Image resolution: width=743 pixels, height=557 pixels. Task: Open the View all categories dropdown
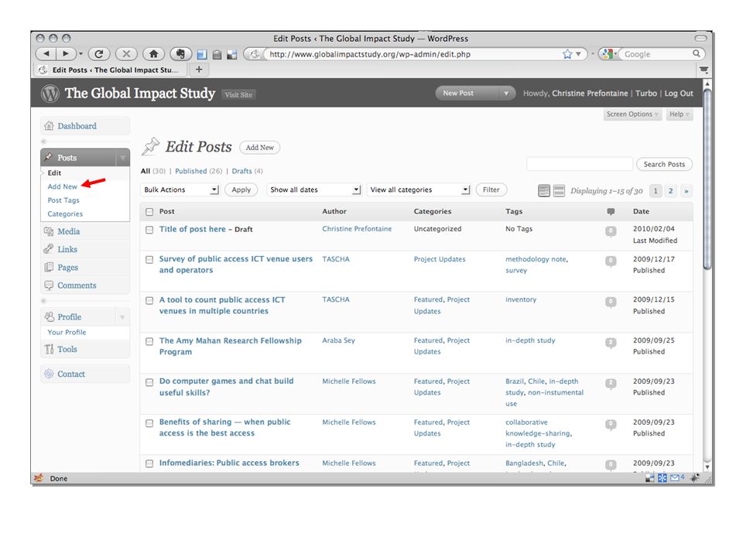[419, 190]
